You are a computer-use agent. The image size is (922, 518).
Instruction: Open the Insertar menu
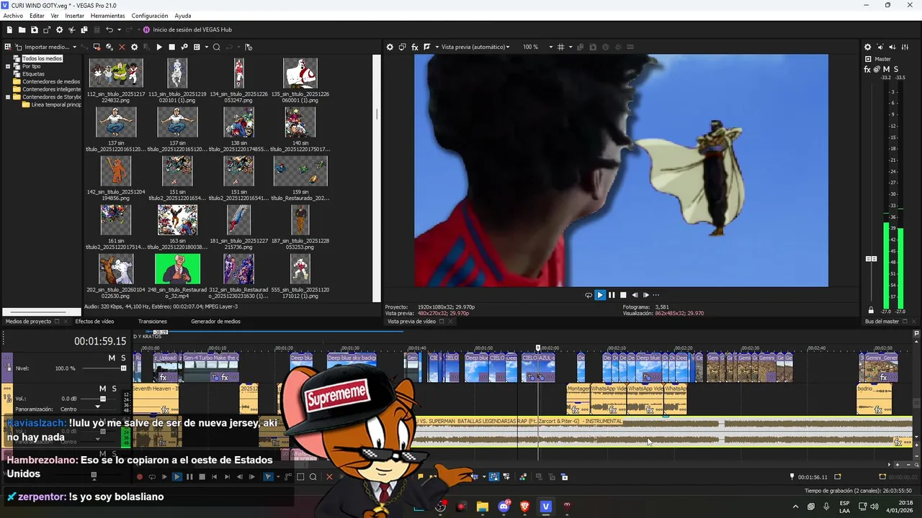[x=74, y=15]
